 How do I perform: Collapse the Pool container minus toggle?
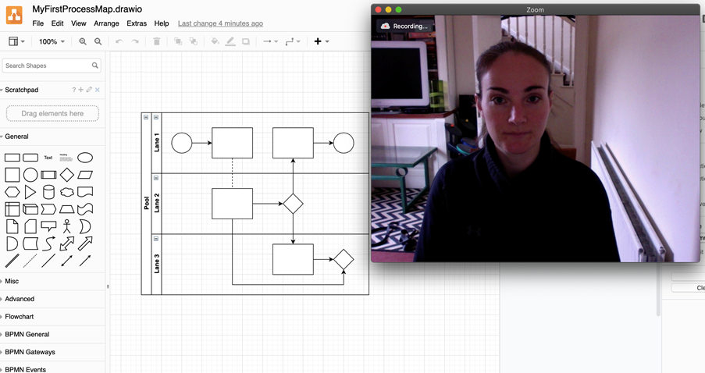tap(146, 118)
